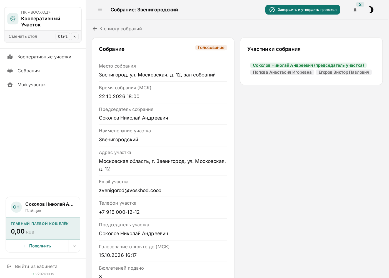Click the checkmark icon in protocol button

point(272,10)
